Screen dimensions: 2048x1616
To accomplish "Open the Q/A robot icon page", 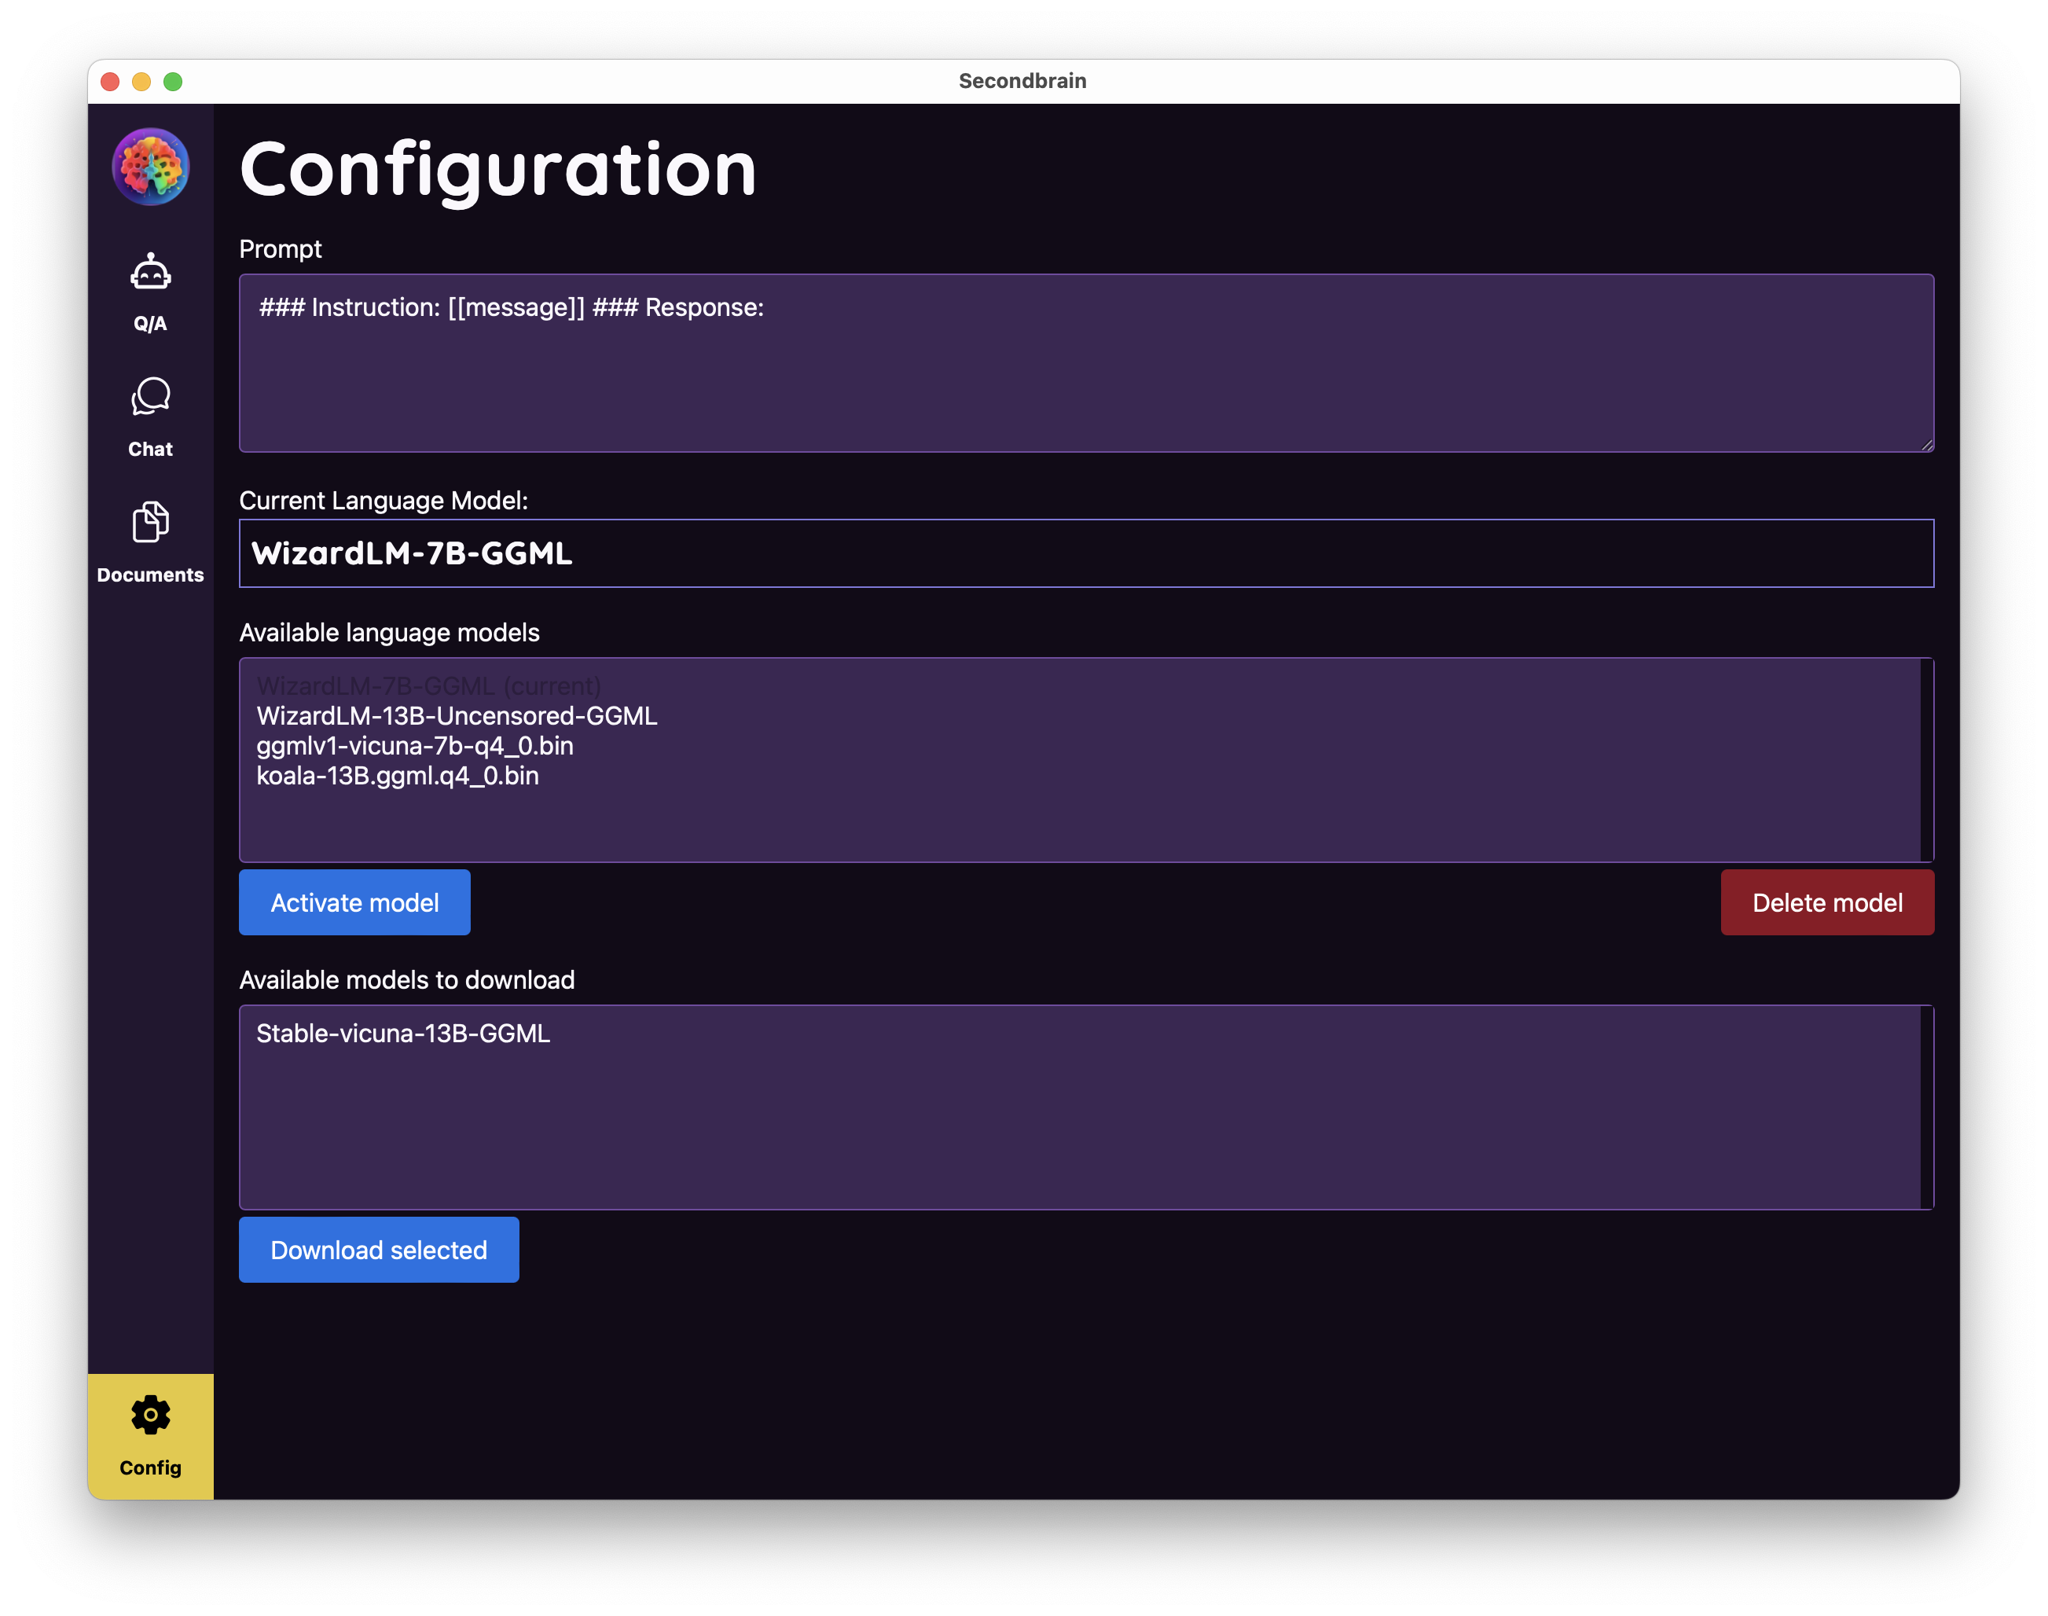I will [150, 274].
